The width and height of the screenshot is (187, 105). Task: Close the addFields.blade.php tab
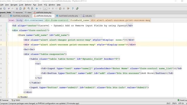[53, 16]
